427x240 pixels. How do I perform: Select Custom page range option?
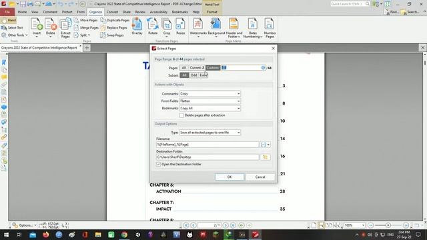point(213,68)
